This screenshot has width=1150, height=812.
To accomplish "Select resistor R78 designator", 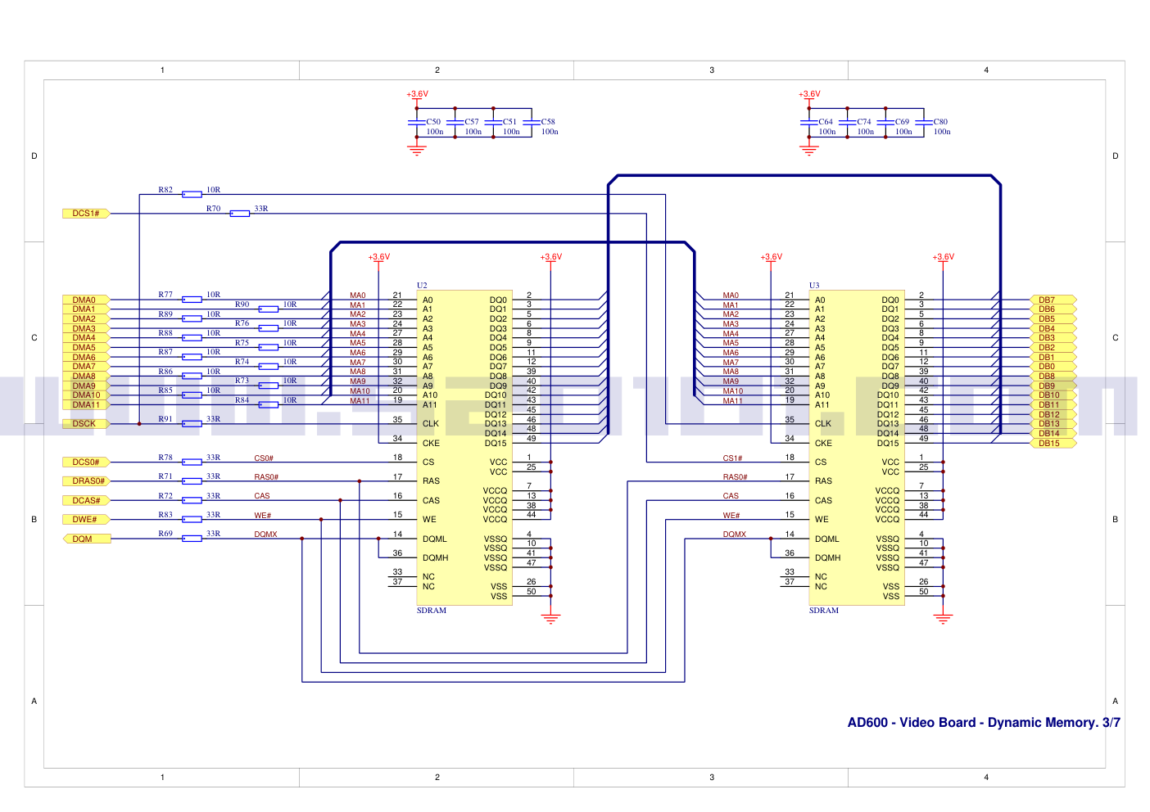I will click(165, 458).
